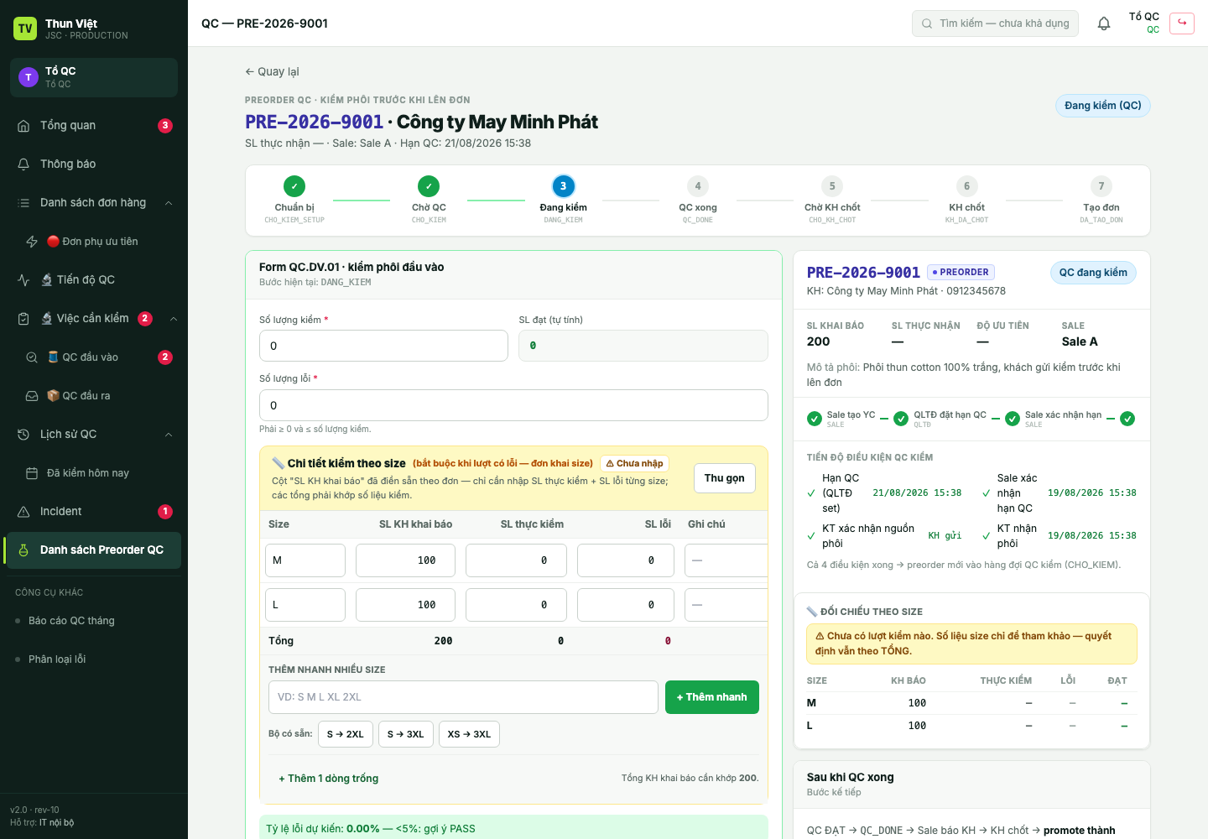
Task: Select the S → 2XL size preset
Action: click(x=346, y=734)
